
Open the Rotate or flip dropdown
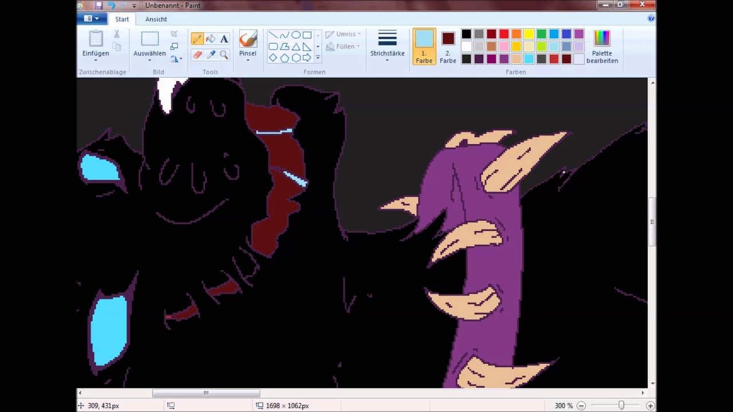pyautogui.click(x=176, y=58)
